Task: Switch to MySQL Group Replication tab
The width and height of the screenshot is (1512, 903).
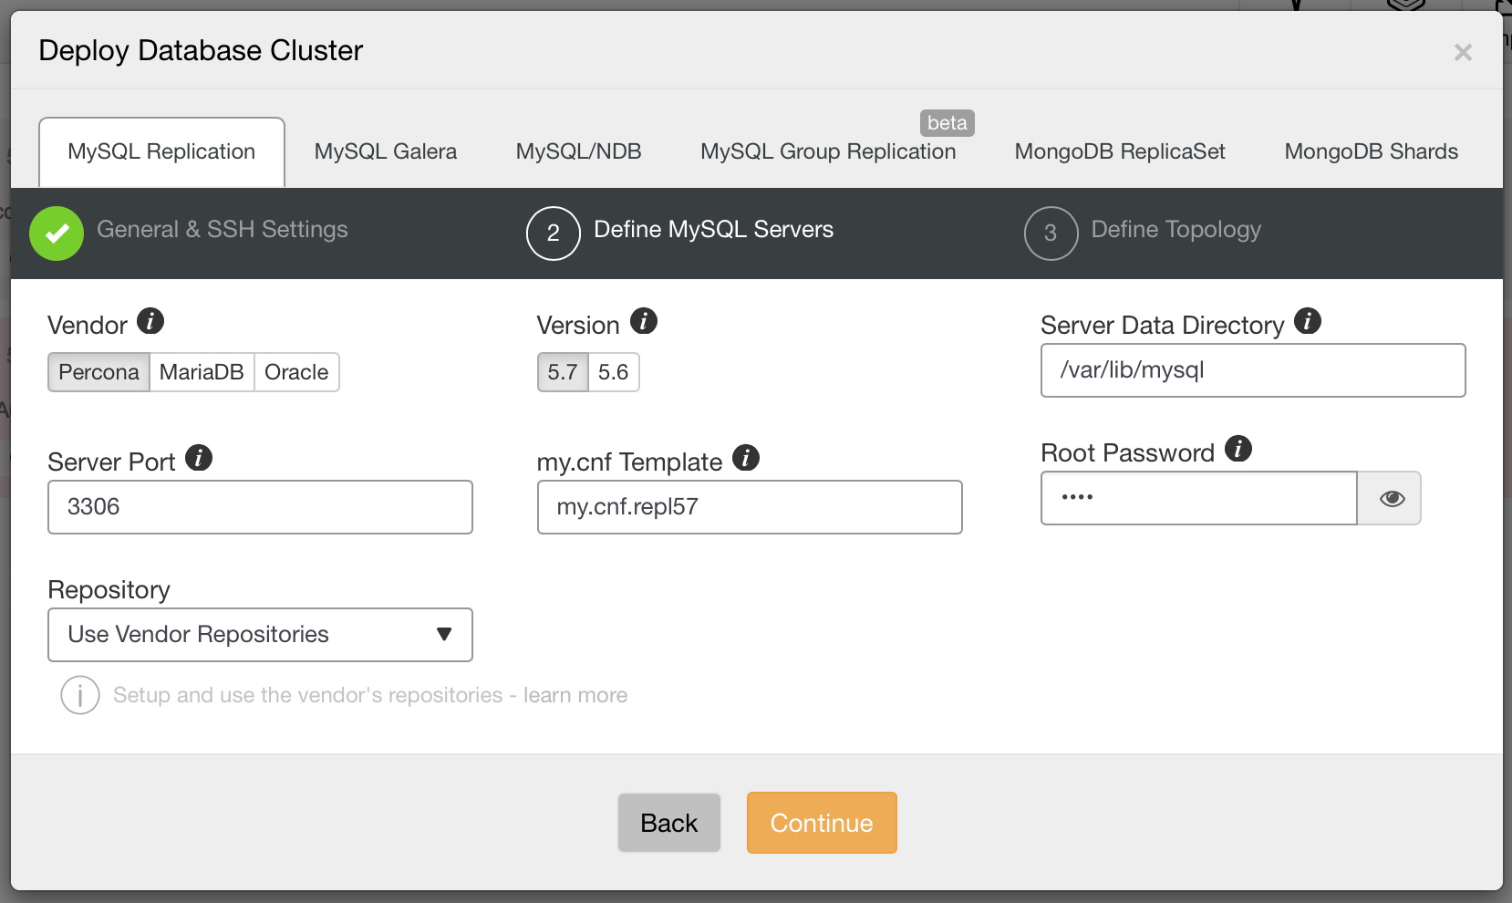Action: click(828, 151)
